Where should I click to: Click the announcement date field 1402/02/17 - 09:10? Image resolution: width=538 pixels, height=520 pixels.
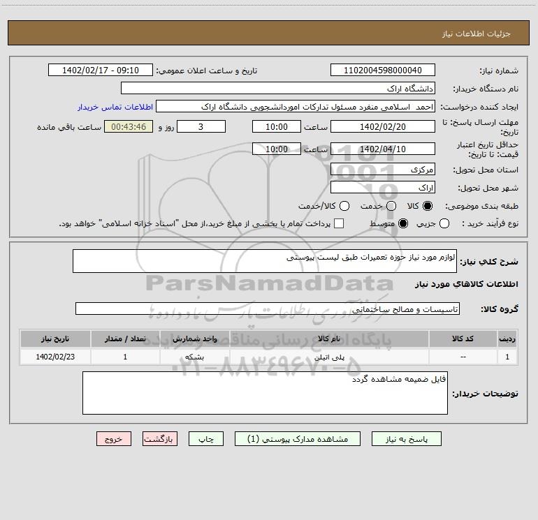[x=101, y=70]
